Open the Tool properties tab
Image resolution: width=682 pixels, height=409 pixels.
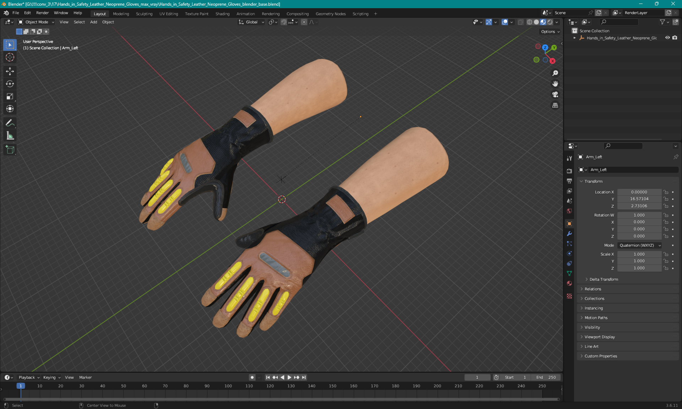569,158
